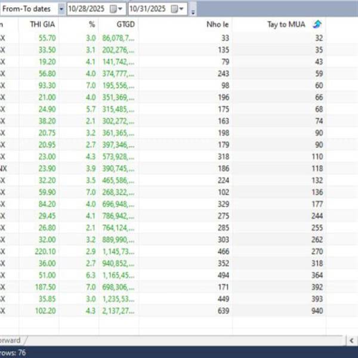Select THI GIA cell 56.80

click(x=47, y=74)
